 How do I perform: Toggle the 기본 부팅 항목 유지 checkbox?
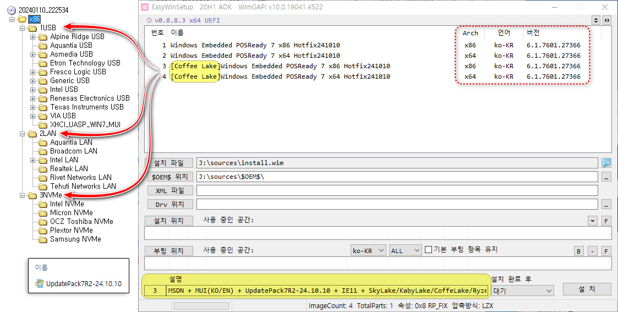coord(429,250)
